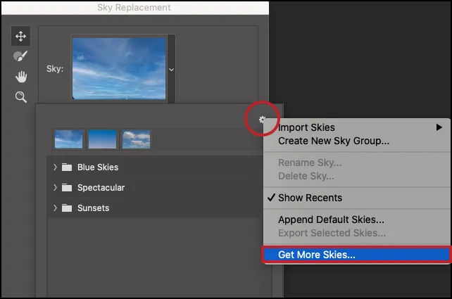Select the first recent sky thumbnail
This screenshot has width=452, height=299.
68,139
